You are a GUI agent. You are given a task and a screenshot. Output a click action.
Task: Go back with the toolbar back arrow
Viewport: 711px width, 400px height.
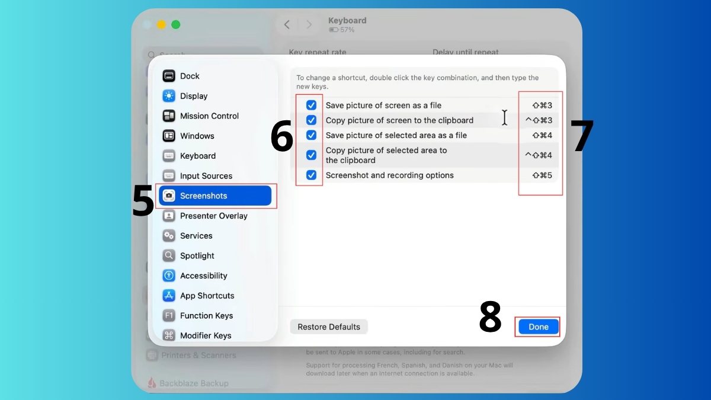coord(287,25)
